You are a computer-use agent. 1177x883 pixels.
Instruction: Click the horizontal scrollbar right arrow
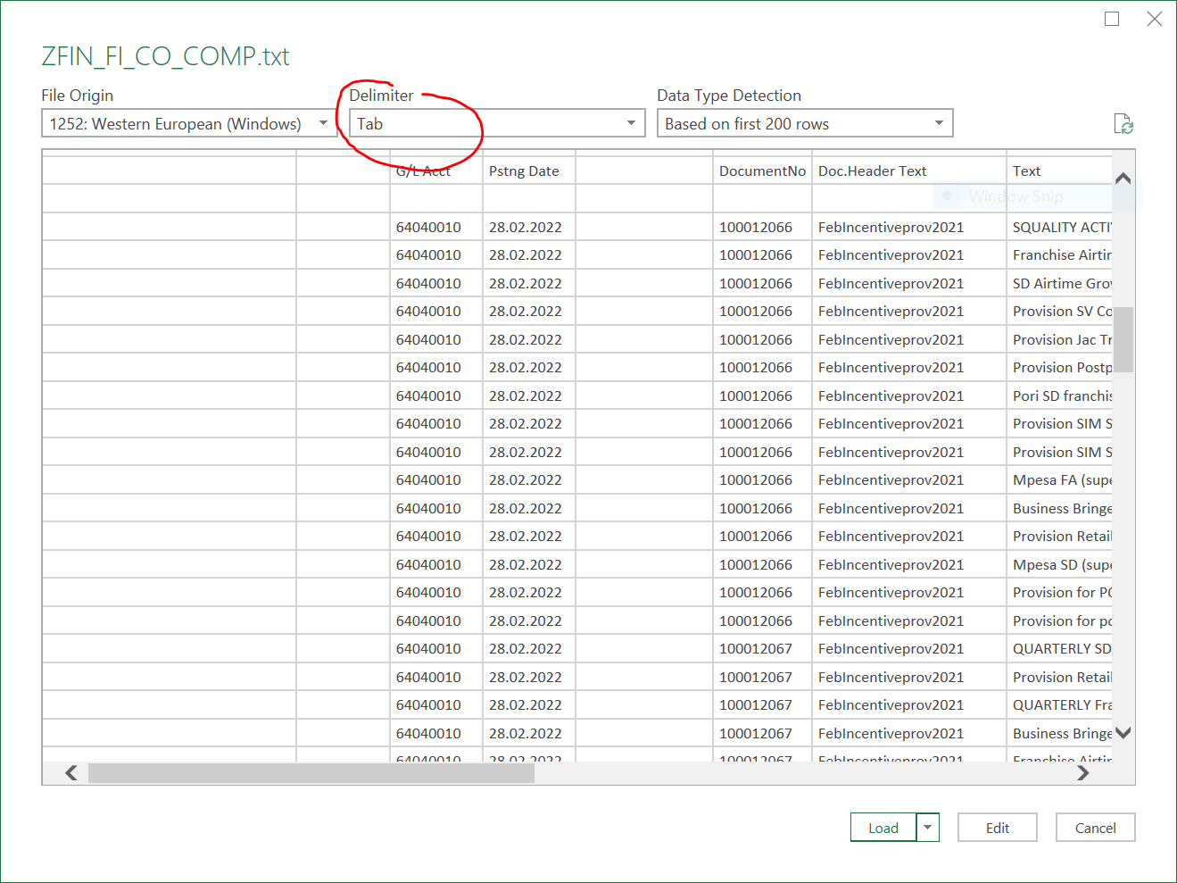(1083, 772)
